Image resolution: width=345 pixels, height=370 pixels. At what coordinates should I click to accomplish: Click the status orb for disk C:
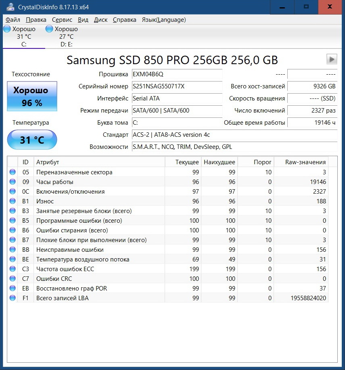(7, 29)
